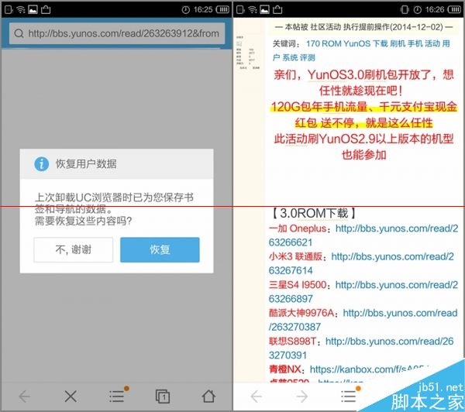Tap the back arrow in left browser toolbar

click(x=24, y=396)
